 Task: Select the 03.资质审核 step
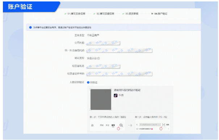[x=130, y=14]
